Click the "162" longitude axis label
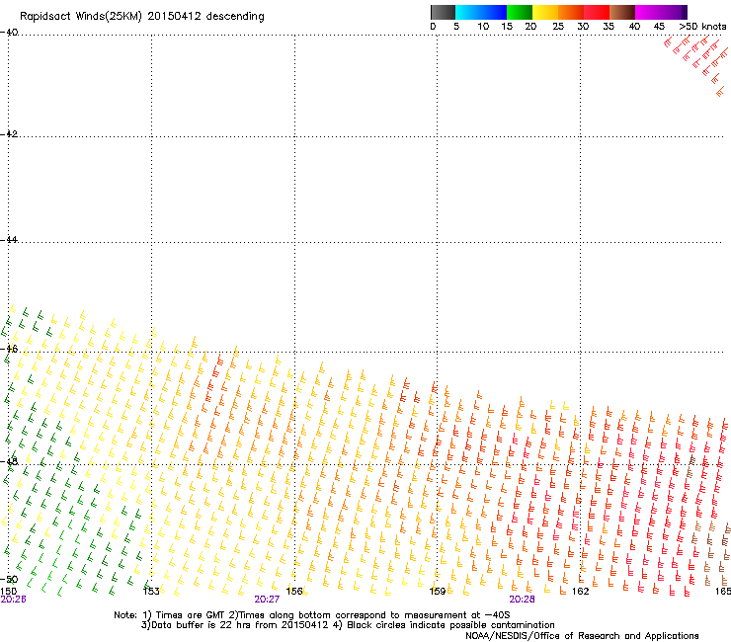The height and width of the screenshot is (642, 731). pyautogui.click(x=581, y=592)
